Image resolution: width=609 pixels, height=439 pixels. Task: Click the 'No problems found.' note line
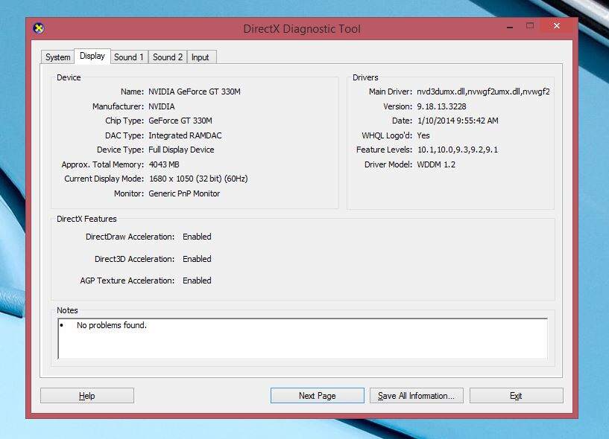[x=112, y=325]
